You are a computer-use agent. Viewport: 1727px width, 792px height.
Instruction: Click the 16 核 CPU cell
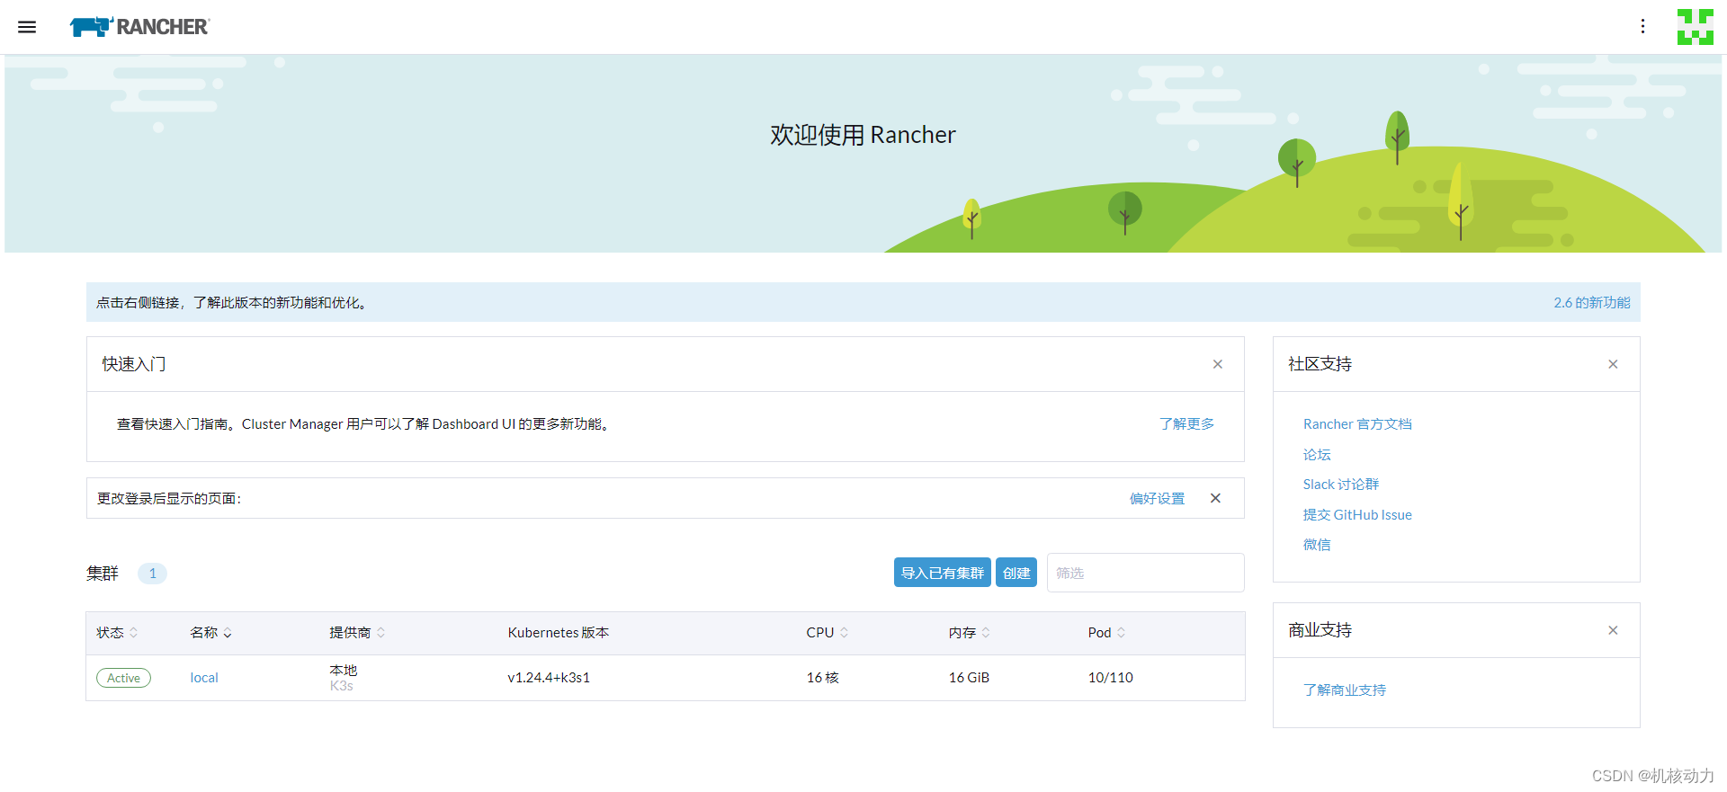coord(822,678)
